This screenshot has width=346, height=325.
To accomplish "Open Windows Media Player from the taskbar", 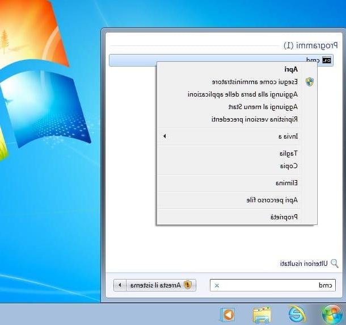I will click(227, 314).
